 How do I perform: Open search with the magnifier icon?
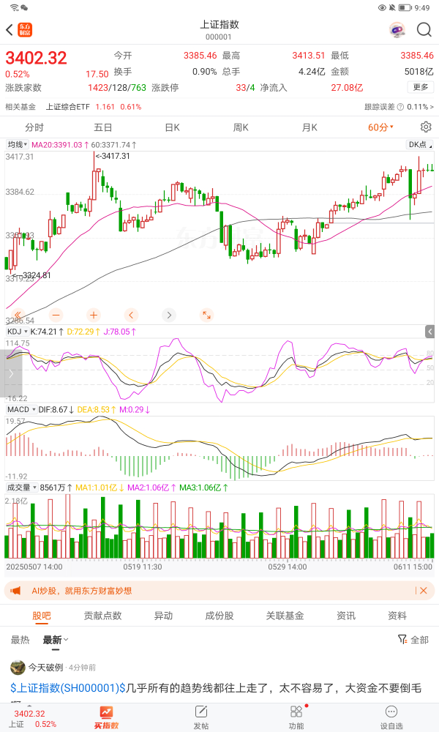click(x=424, y=30)
